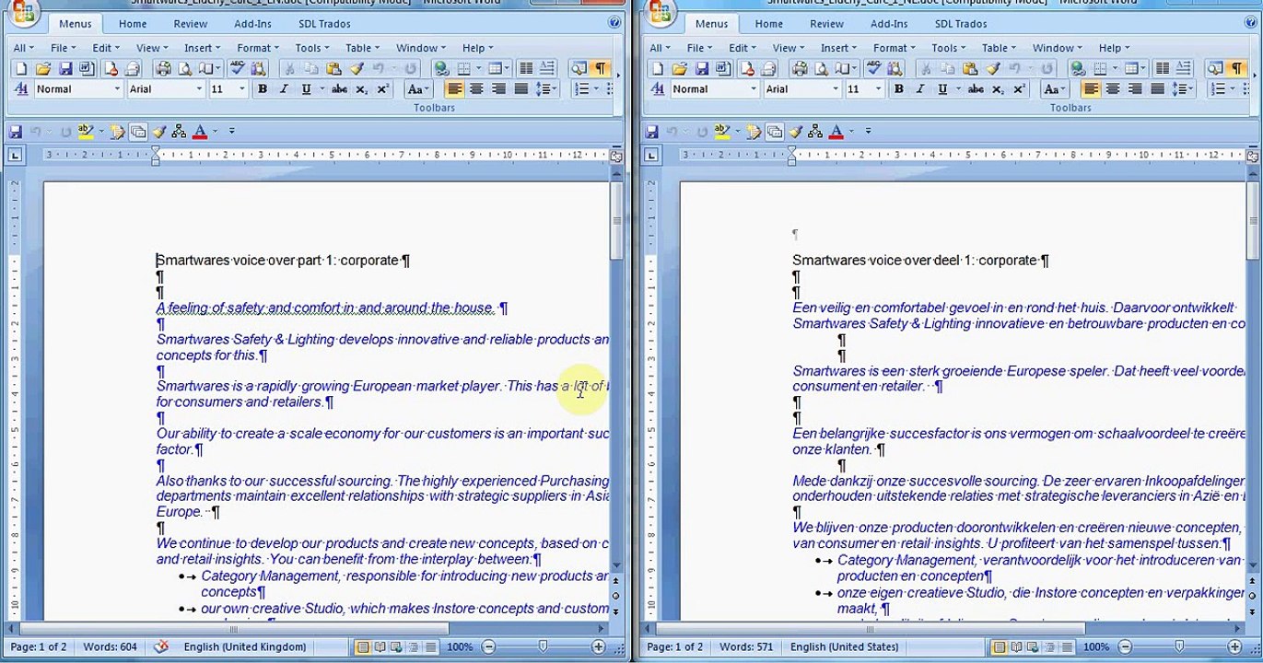Create a new document in right Word window
This screenshot has height=663, width=1263.
(x=658, y=68)
